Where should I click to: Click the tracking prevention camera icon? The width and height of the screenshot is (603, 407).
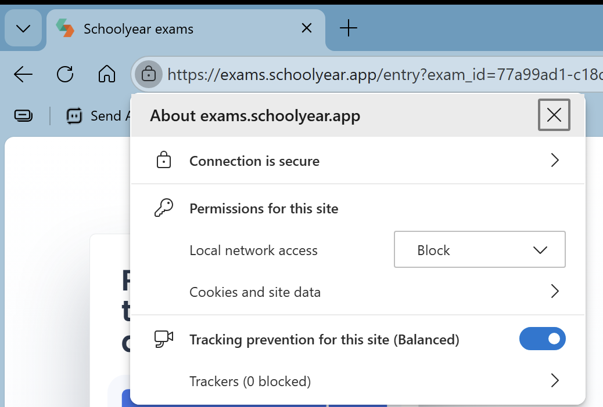(x=164, y=339)
